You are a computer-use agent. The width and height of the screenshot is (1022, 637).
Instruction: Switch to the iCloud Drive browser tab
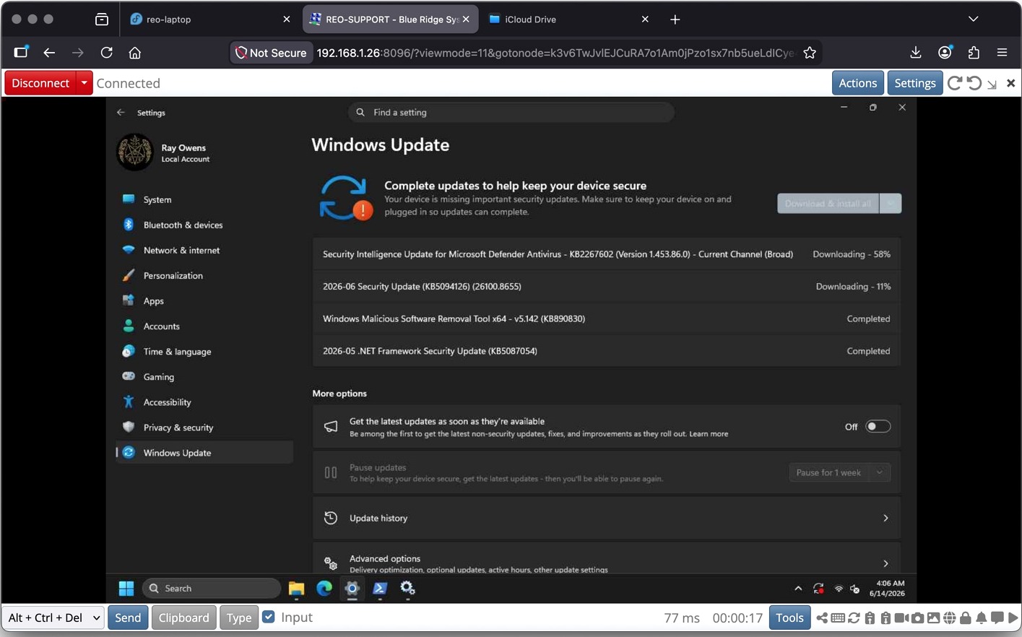point(569,19)
